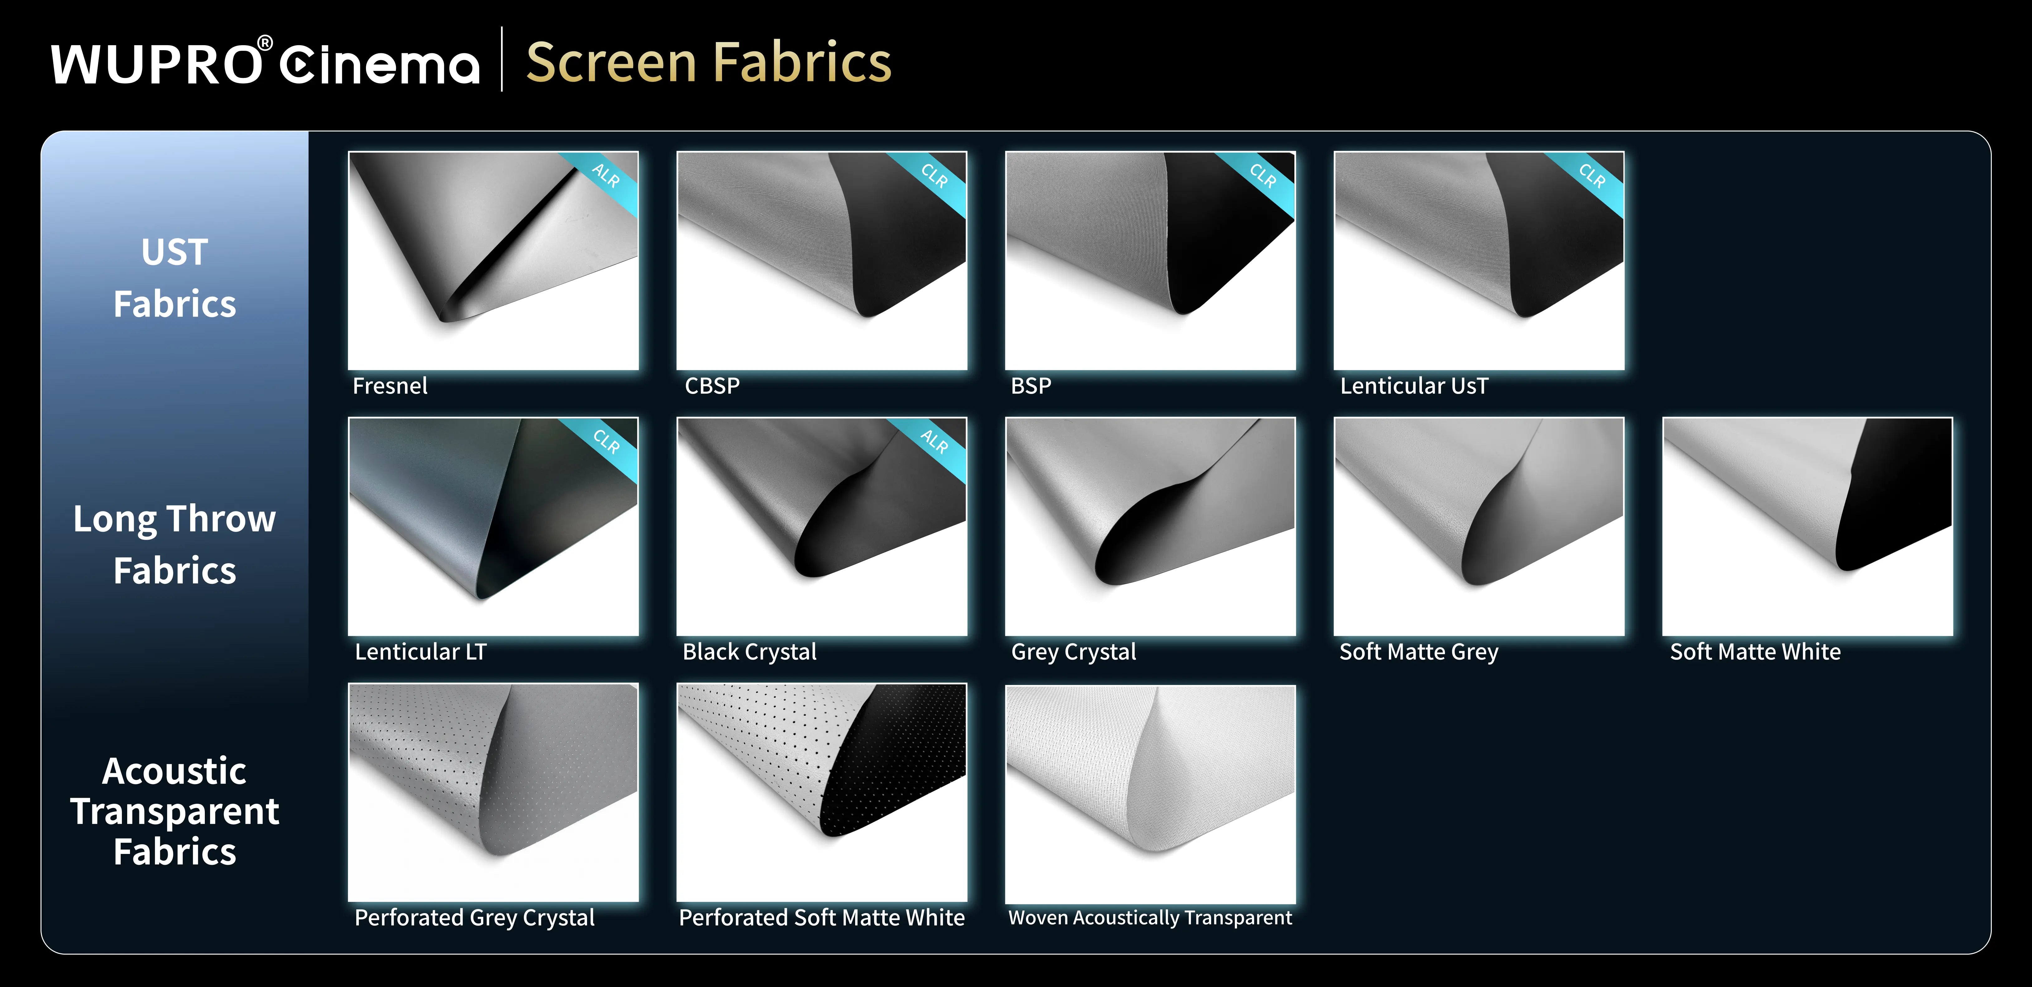Click the Fresnel fabric thumbnail
The width and height of the screenshot is (2032, 987).
pos(493,261)
